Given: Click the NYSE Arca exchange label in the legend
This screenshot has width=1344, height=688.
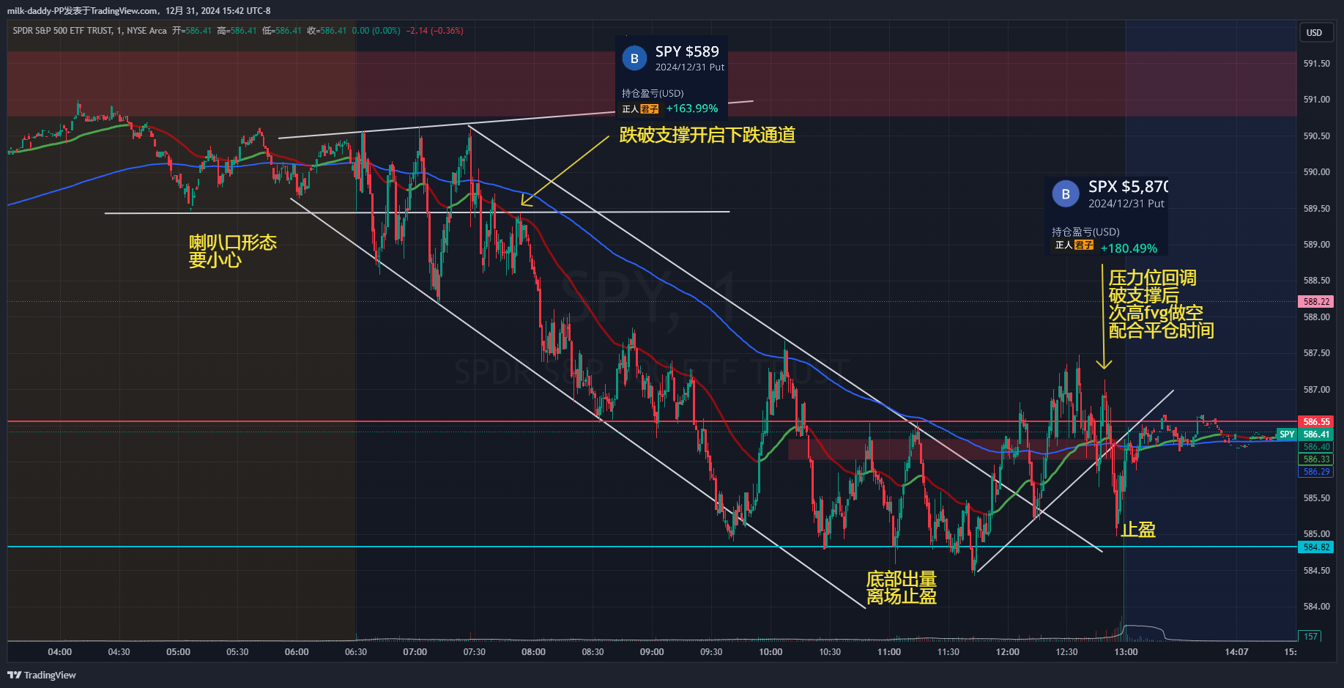Looking at the screenshot, I should click(x=146, y=32).
